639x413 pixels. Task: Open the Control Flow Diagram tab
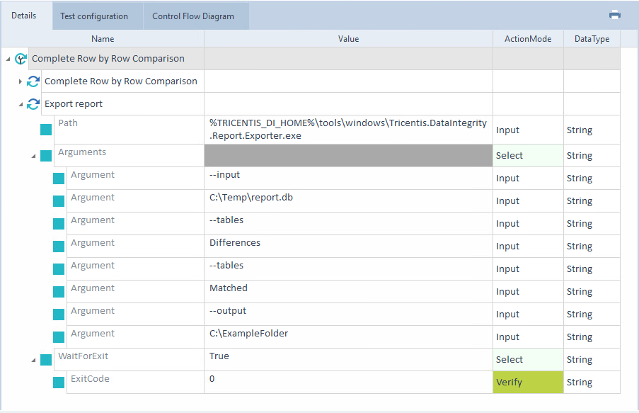click(192, 16)
